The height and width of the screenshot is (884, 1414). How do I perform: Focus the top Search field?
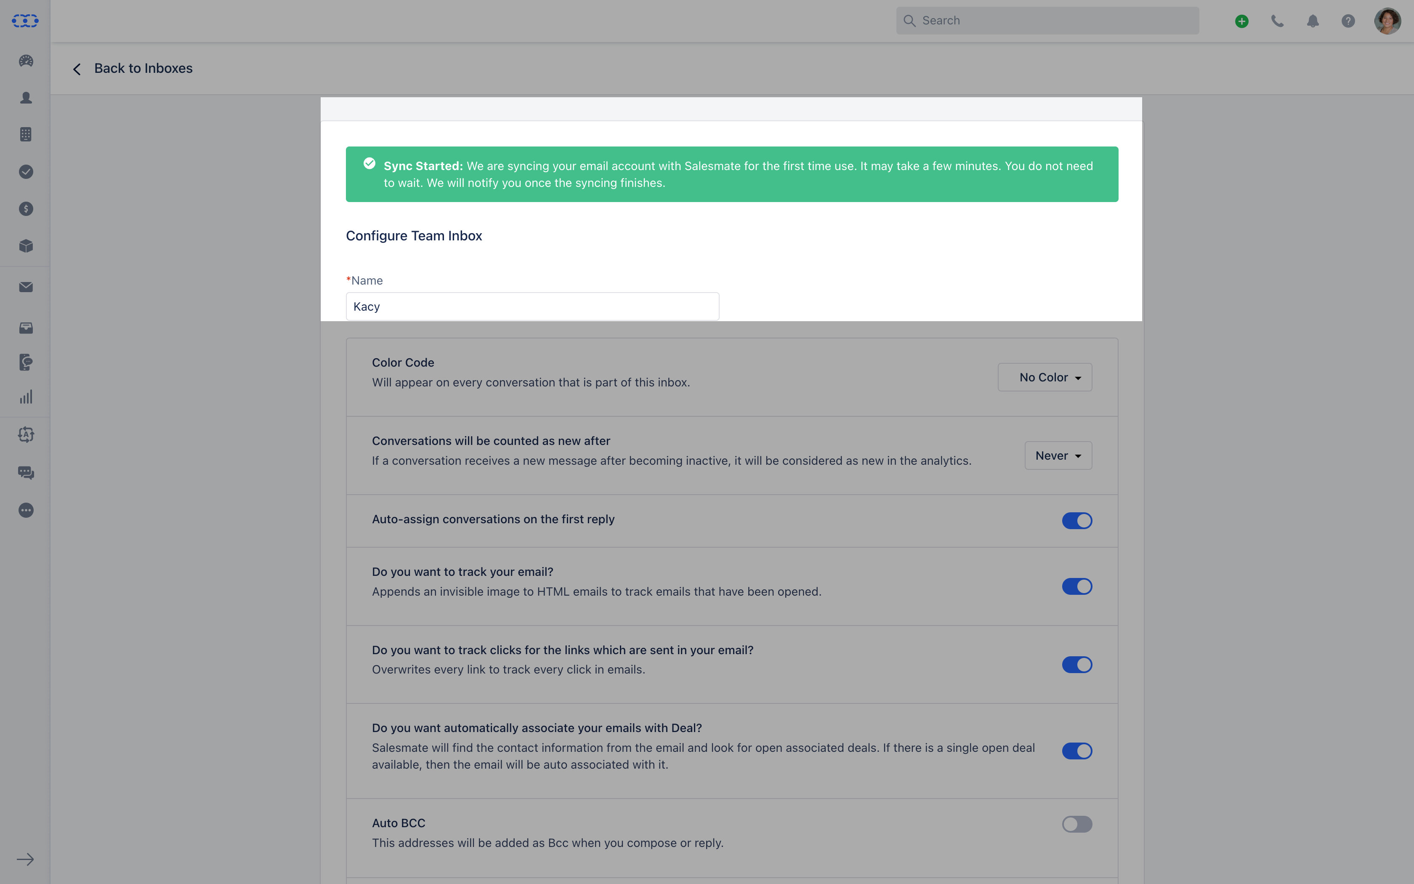[1047, 21]
